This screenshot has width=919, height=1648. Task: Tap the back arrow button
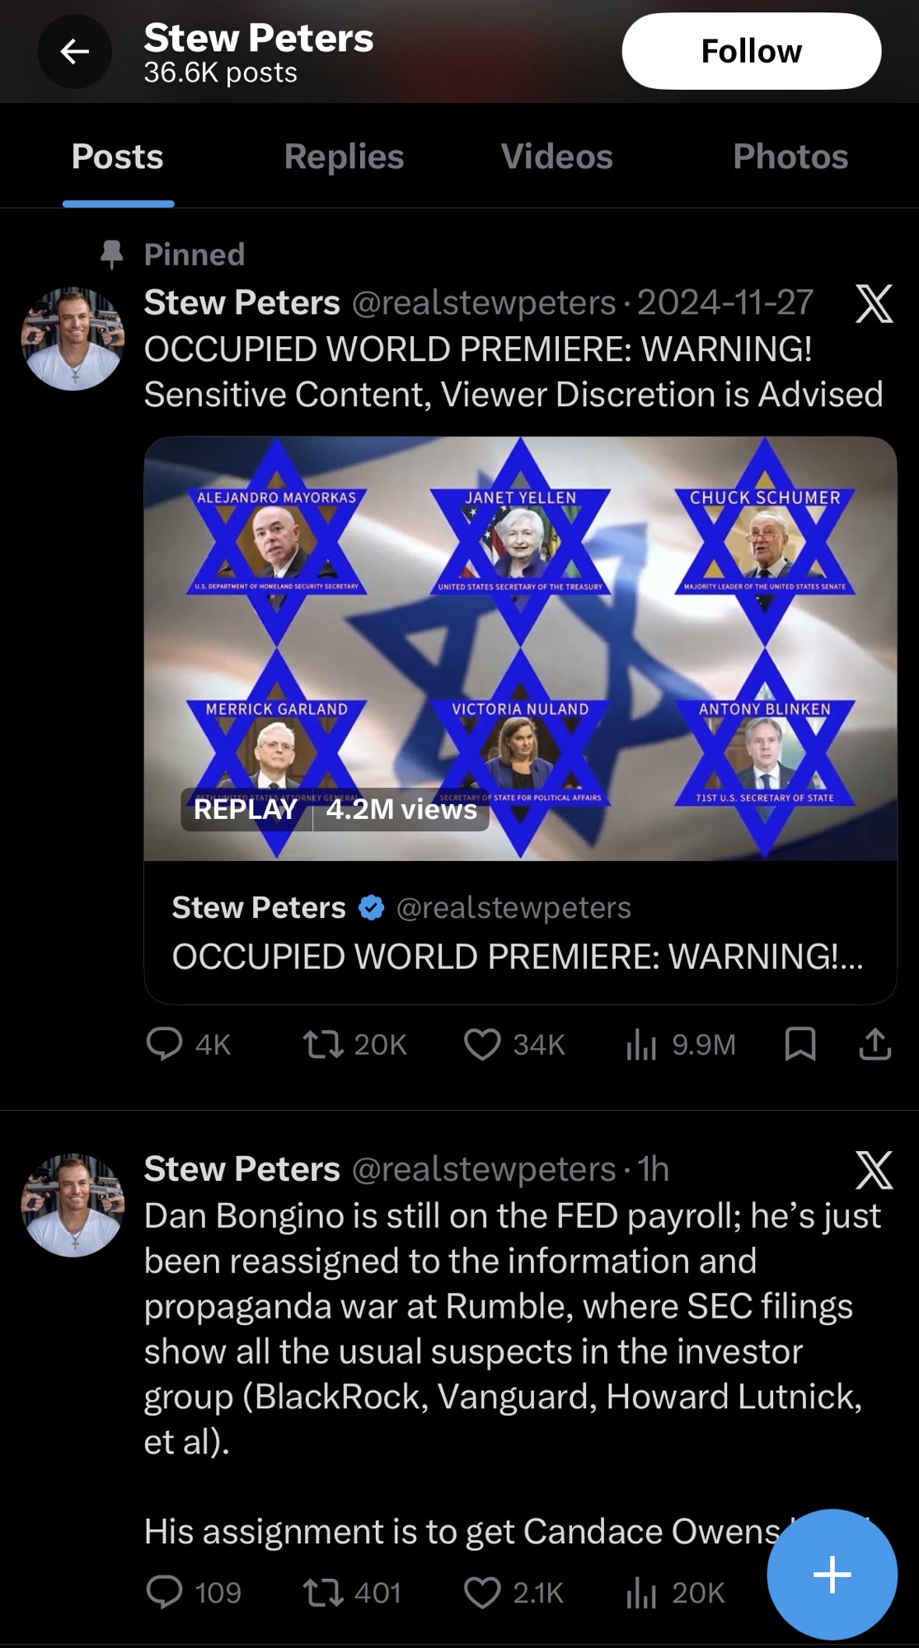[74, 52]
